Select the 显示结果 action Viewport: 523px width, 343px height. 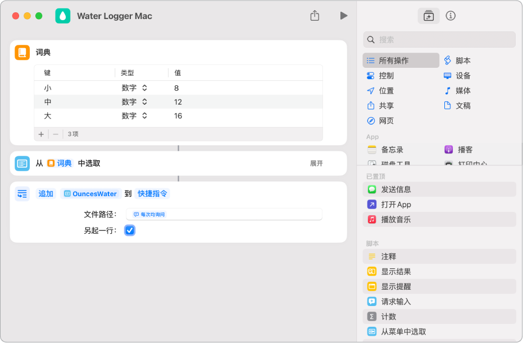[439, 271]
